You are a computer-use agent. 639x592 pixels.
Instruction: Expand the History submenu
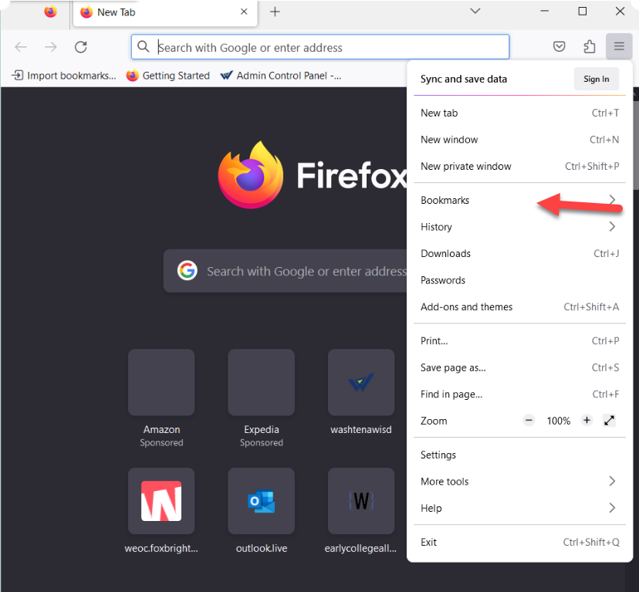pyautogui.click(x=519, y=227)
